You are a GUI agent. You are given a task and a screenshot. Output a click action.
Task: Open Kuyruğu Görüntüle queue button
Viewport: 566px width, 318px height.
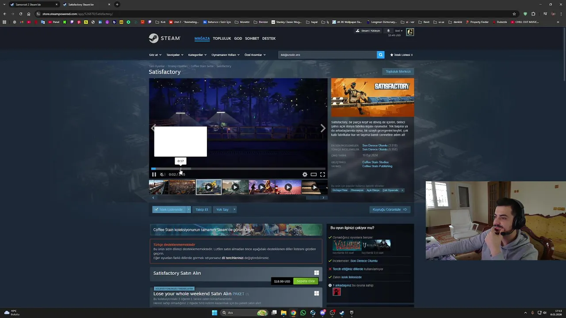[390, 209]
